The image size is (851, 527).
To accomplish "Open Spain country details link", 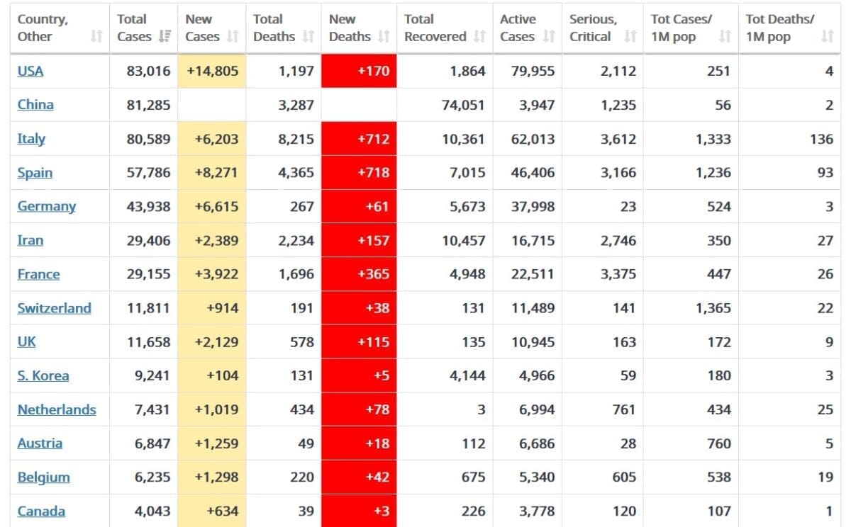I will click(x=35, y=173).
